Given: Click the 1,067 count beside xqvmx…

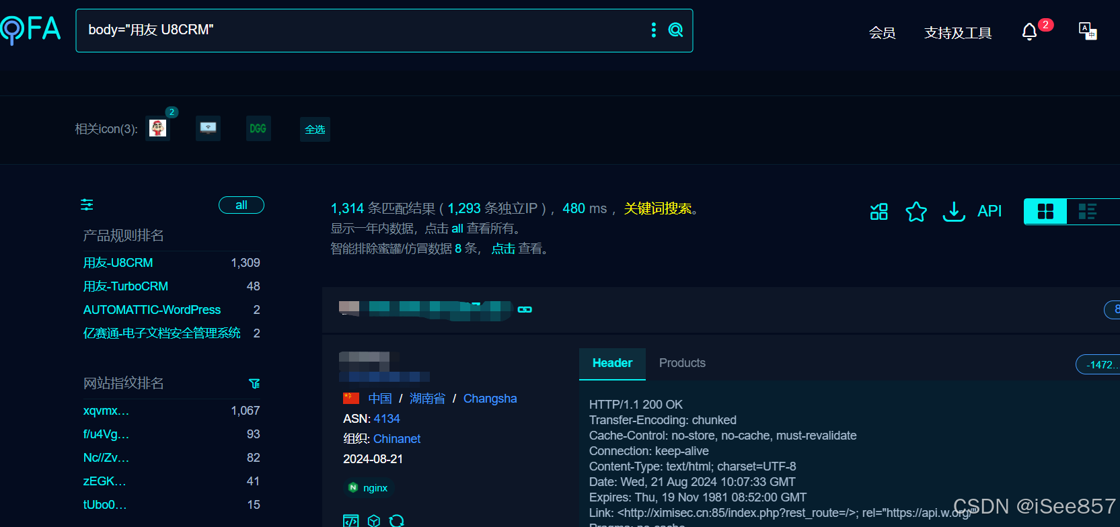Looking at the screenshot, I should (x=246, y=411).
